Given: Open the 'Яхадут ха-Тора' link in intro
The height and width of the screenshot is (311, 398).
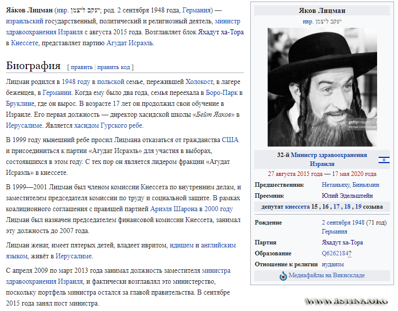Looking at the screenshot, I should [221, 32].
